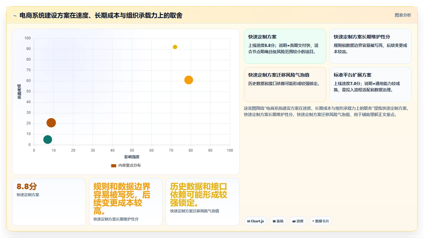Click the 影响强度 x-axis label

click(132, 157)
